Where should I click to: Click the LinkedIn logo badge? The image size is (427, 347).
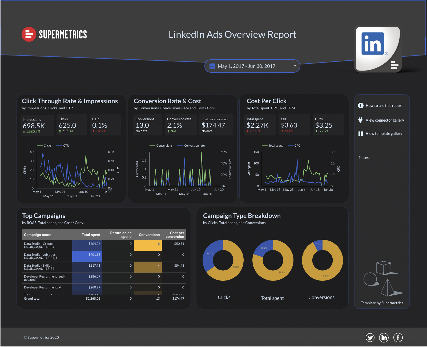(378, 49)
